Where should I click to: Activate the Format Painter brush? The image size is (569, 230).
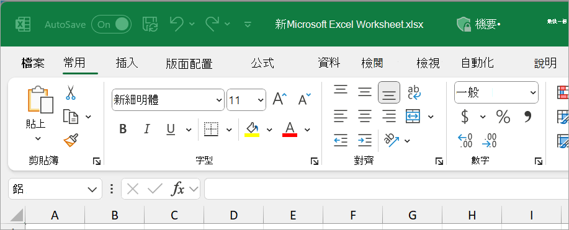[71, 139]
